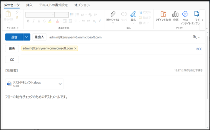Click the Signature (署名) pen icon
This screenshot has height=130, width=210.
pyautogui.click(x=133, y=14)
